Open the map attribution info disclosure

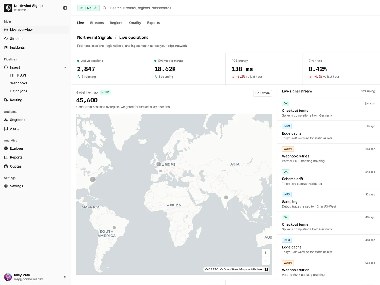pos(266,269)
